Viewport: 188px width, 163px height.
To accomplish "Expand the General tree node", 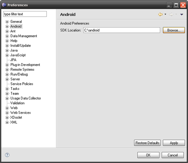I will 7,22.
